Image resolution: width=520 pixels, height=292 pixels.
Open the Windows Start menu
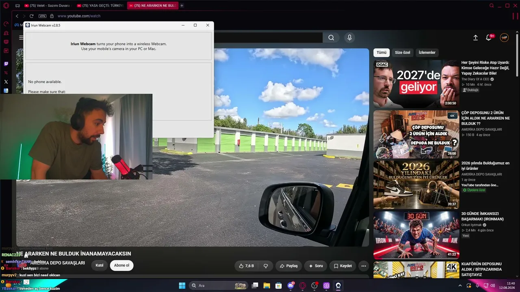(x=182, y=286)
